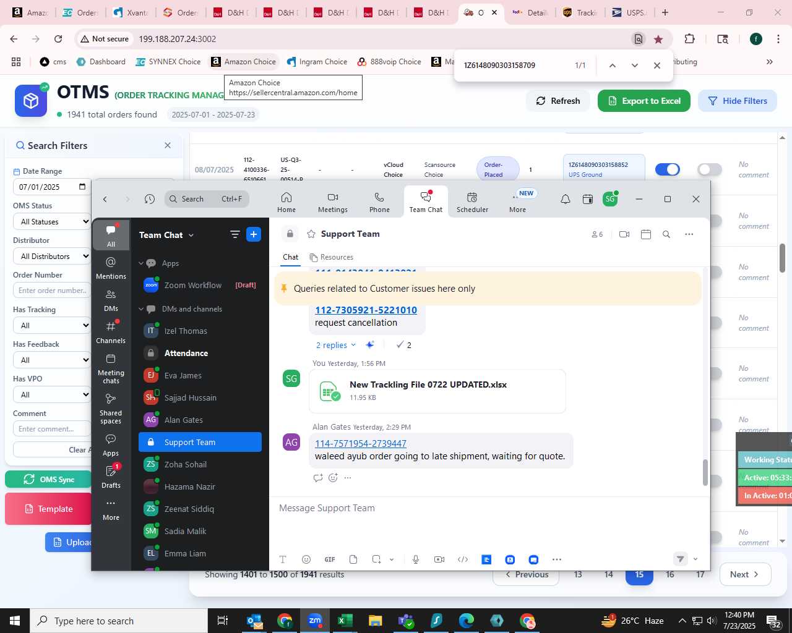Filter the Team Chat list

(x=235, y=234)
